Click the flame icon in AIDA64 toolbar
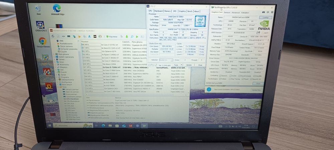 pos(79,36)
